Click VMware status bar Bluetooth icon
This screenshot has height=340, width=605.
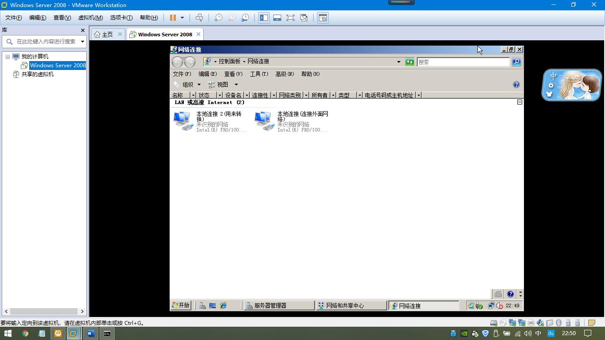coord(559,323)
